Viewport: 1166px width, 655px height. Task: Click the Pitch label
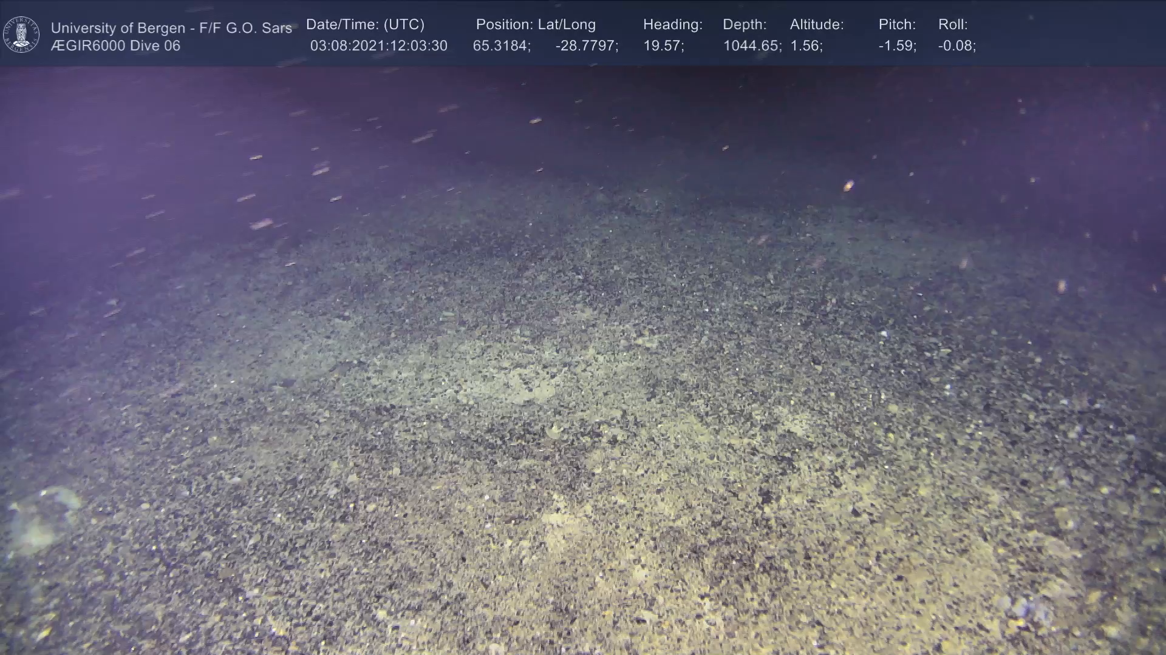click(897, 25)
